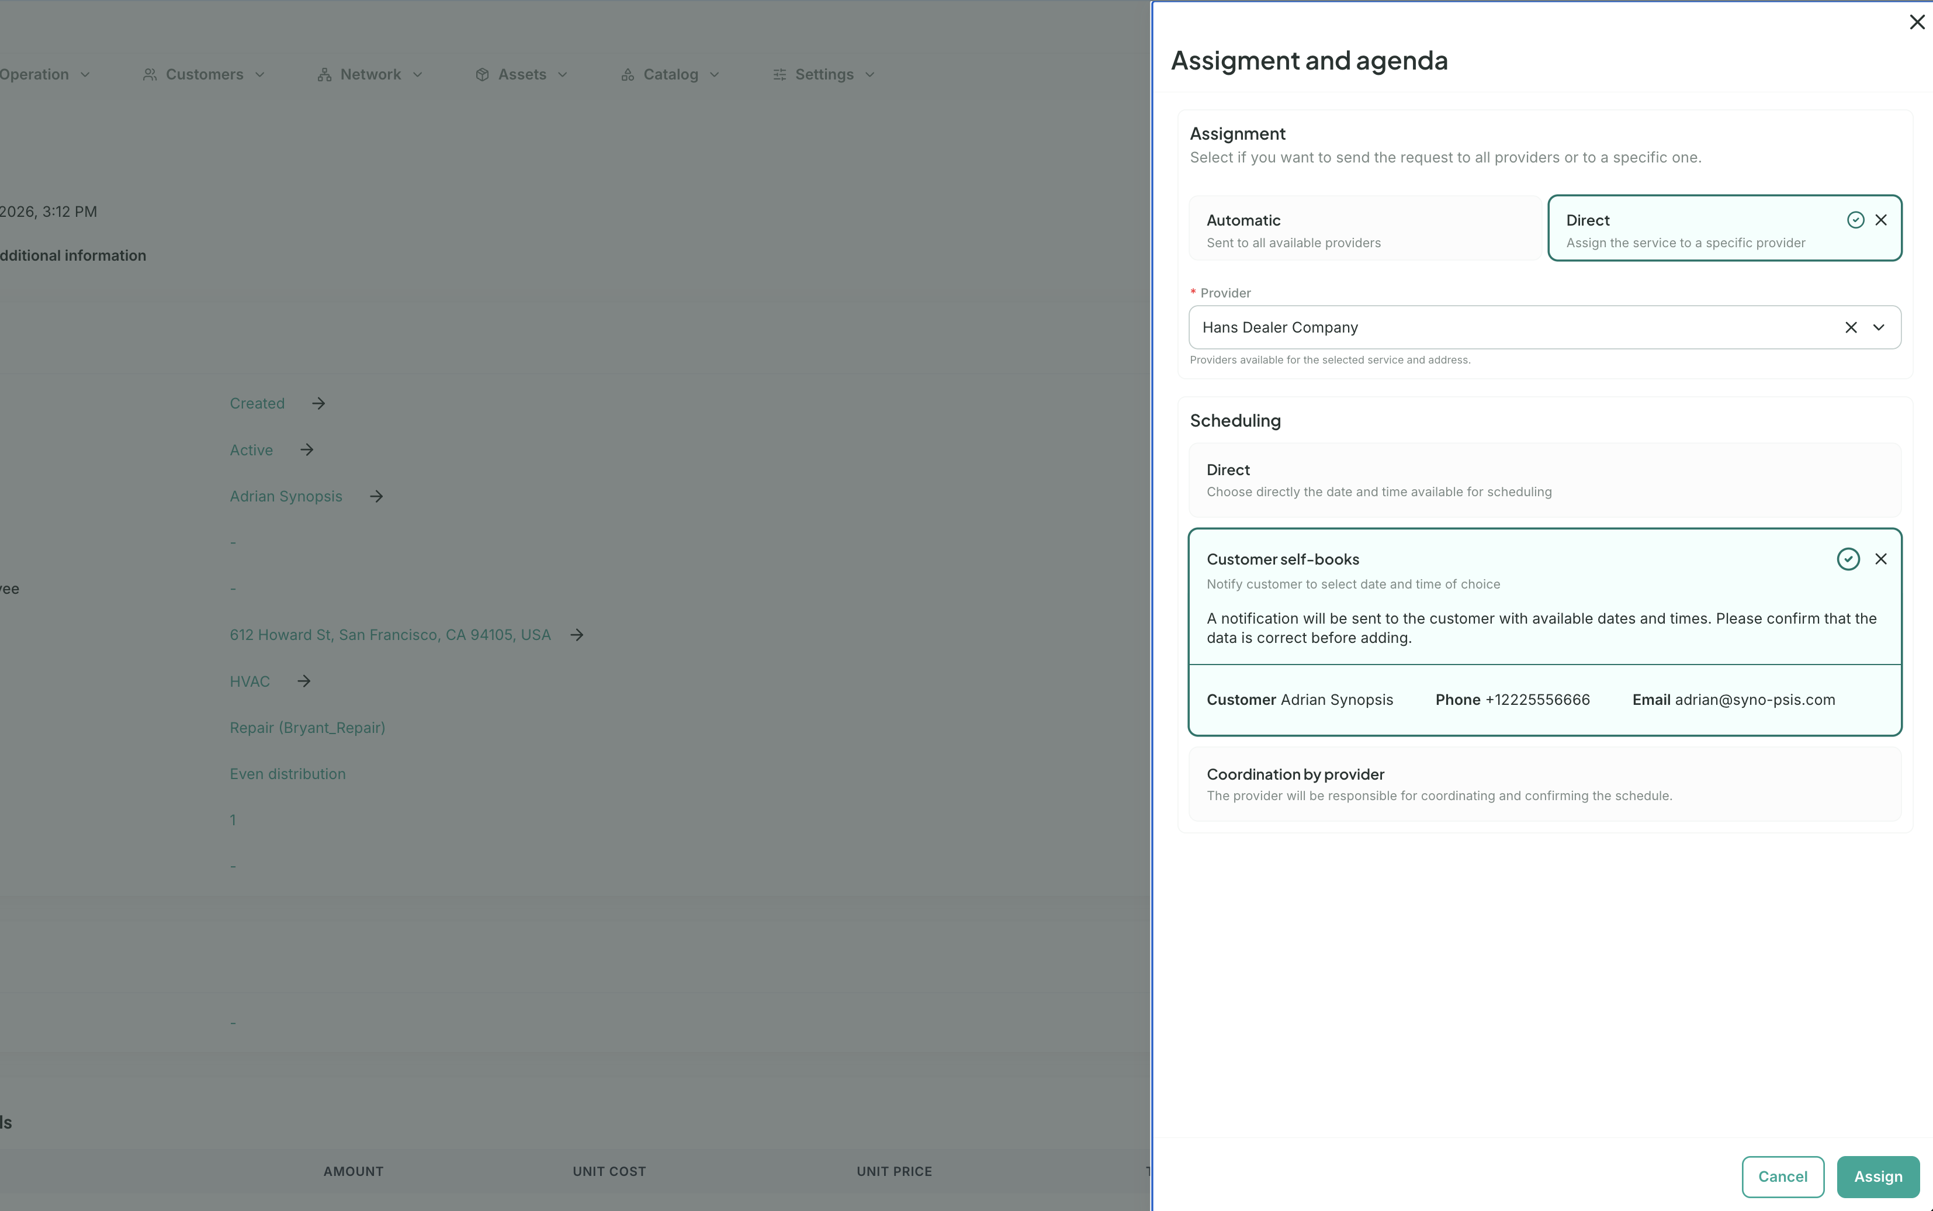Expand the Catalog menu

[671, 74]
